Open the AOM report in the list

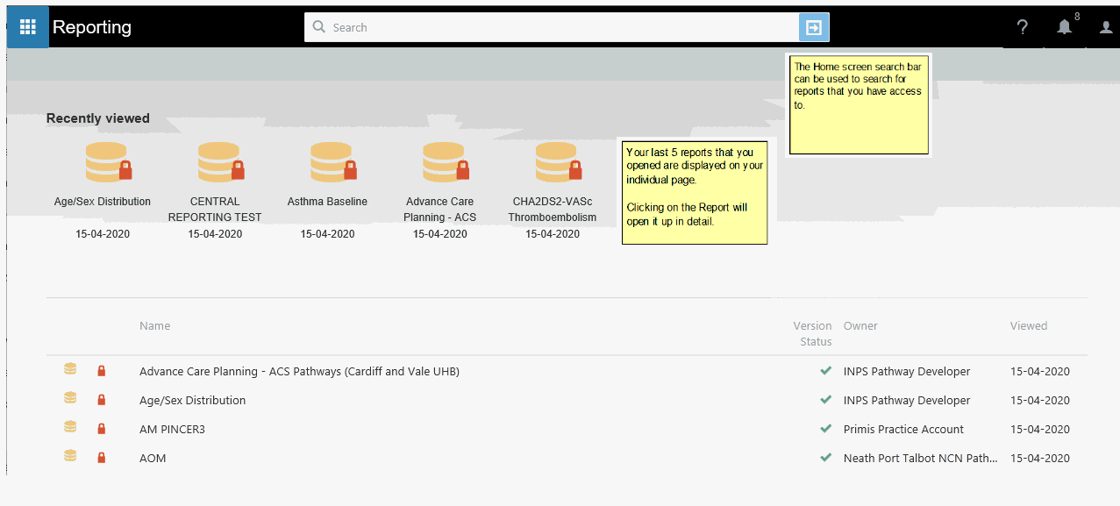click(x=153, y=459)
